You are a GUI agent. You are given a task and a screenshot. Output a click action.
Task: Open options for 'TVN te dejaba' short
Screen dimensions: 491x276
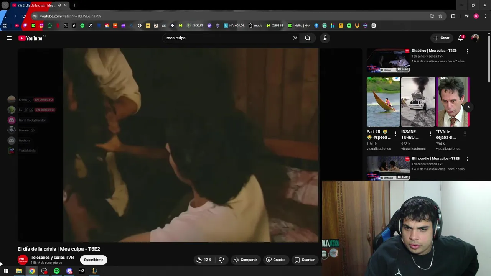click(465, 134)
